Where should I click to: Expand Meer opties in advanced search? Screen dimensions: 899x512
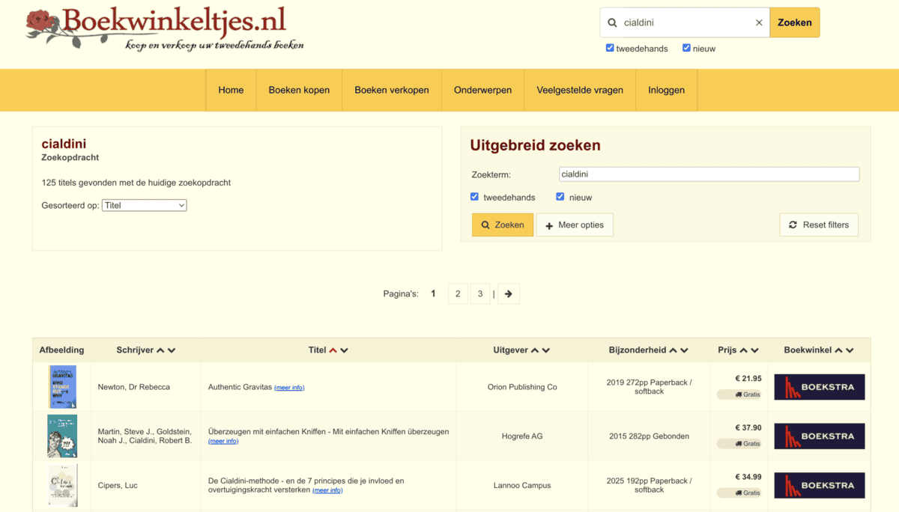pos(575,225)
